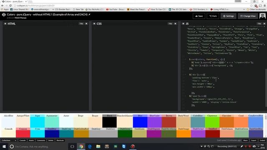267x150 pixels.
Task: Edit the pen title with pencil icon
Action: point(89,15)
